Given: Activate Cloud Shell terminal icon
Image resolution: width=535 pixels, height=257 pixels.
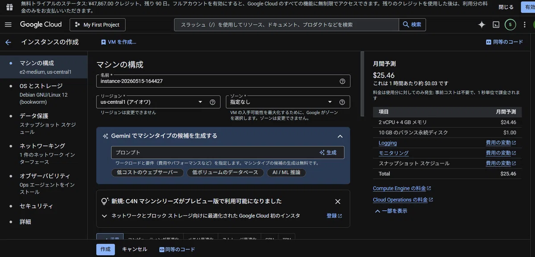Looking at the screenshot, I should click(496, 25).
